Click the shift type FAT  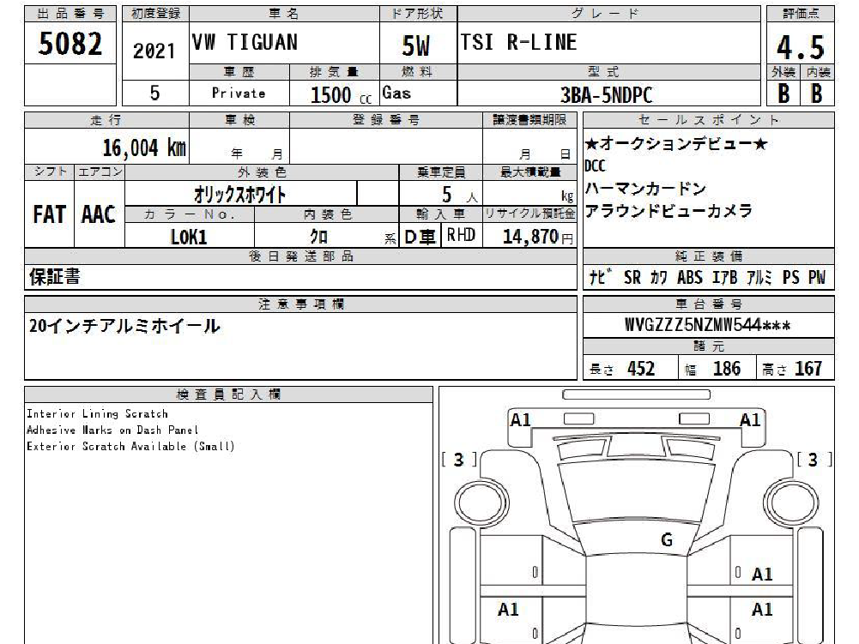pos(49,214)
